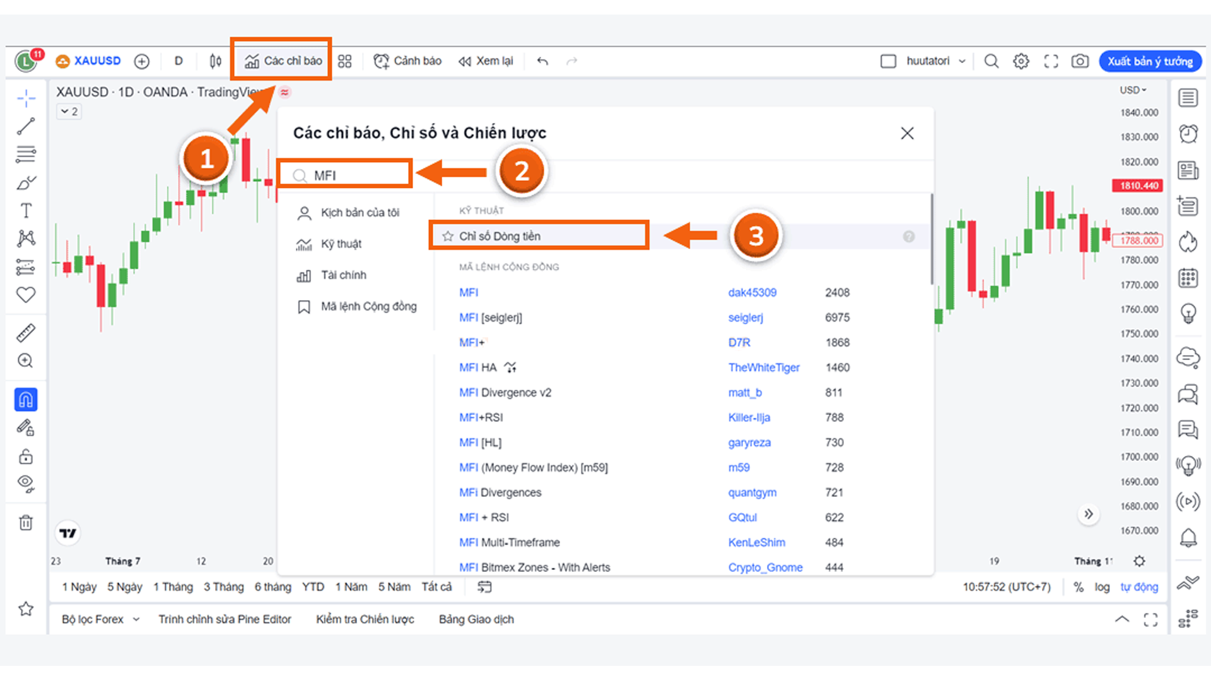Click the Xuất bản ý tưởng button
Viewport: 1211px width, 681px height.
[x=1150, y=61]
